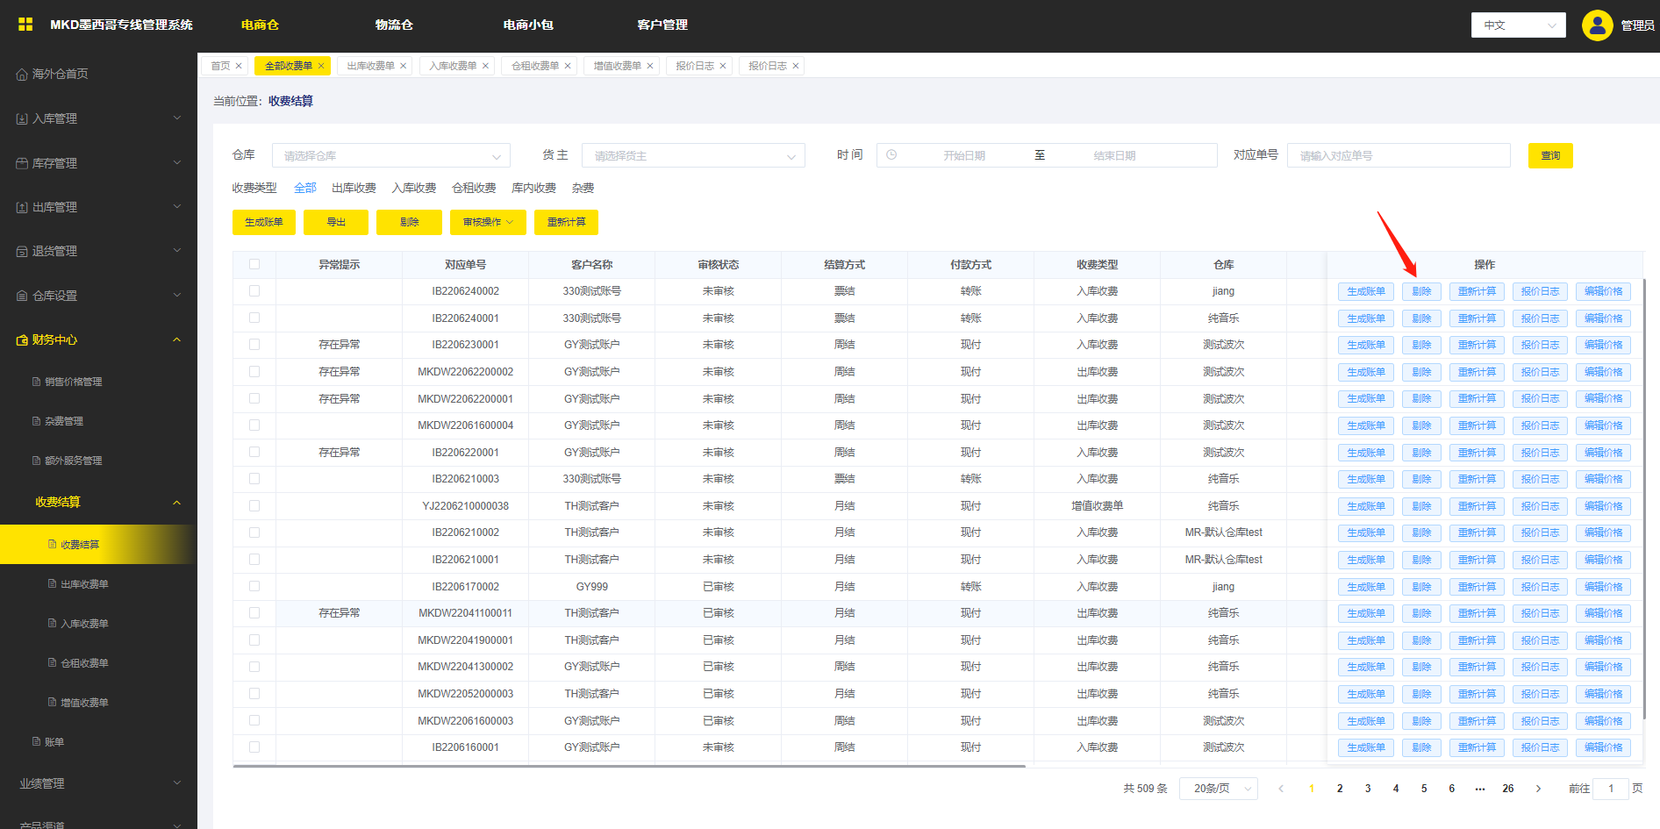Click the MKD yellow grid logo icon
The height and width of the screenshot is (829, 1660).
coord(25,25)
